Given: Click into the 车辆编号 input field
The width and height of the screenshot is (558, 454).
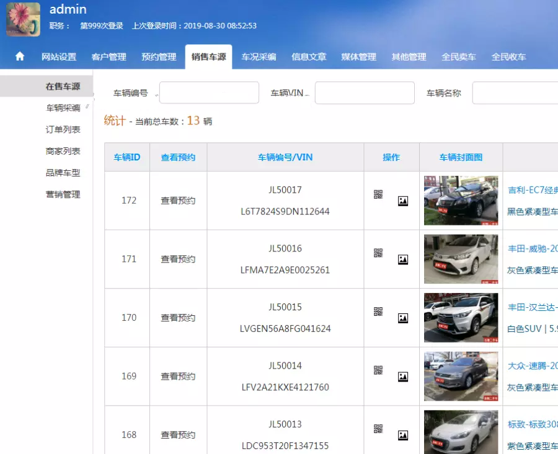Looking at the screenshot, I should tap(209, 93).
